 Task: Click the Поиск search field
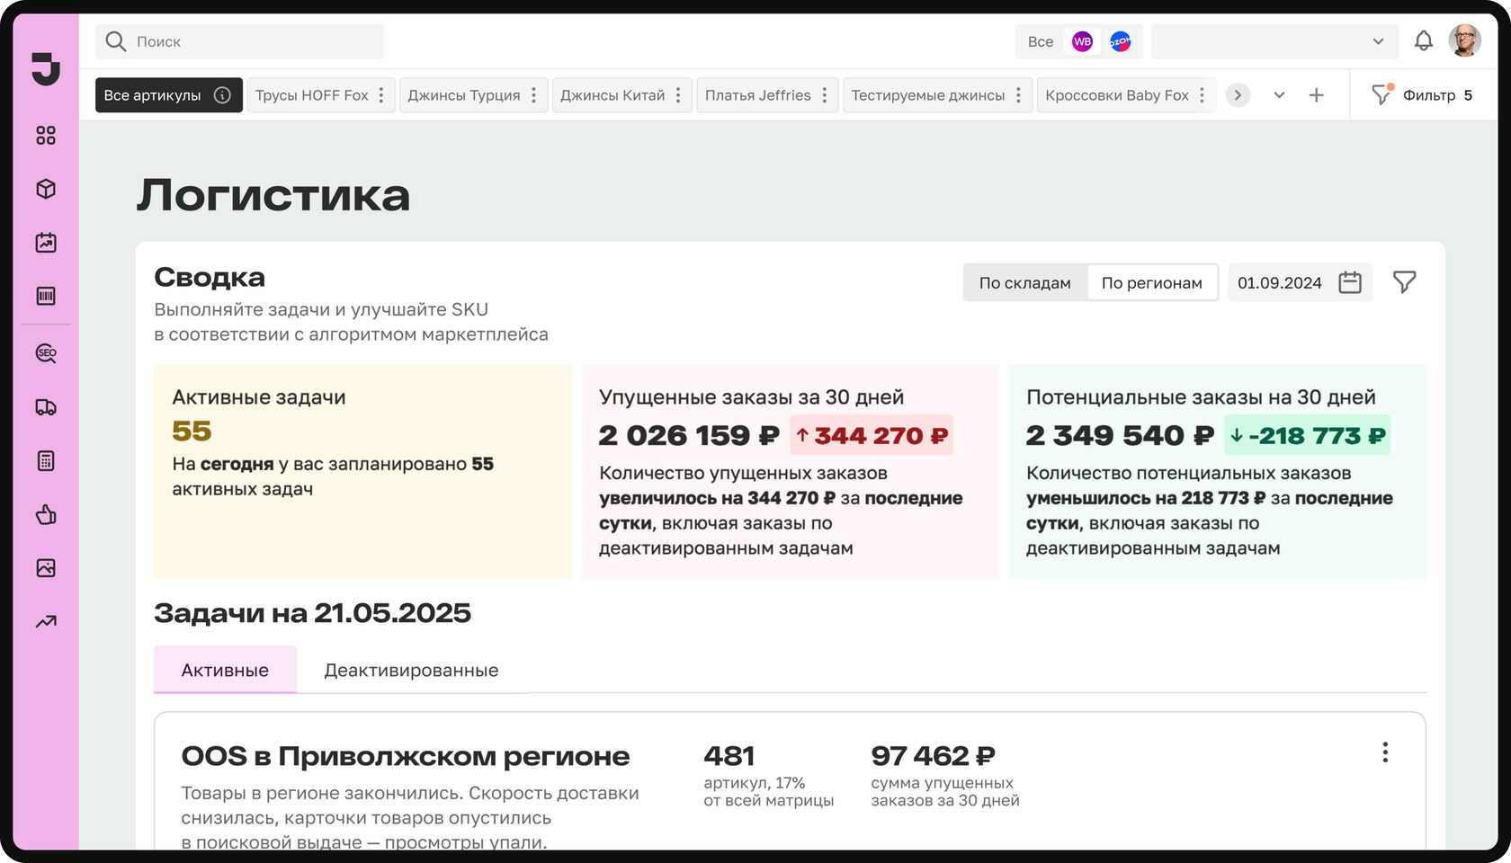pos(240,41)
